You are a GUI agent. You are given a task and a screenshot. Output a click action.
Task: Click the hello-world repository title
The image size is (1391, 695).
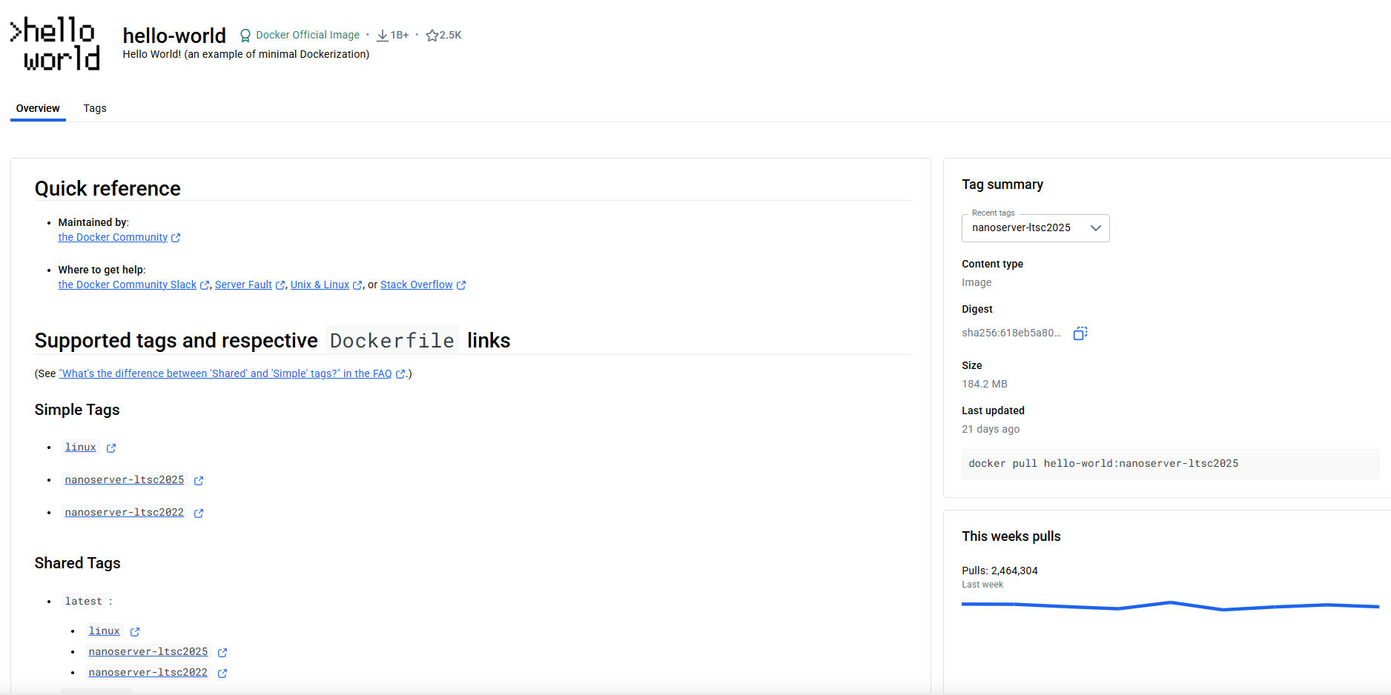[x=174, y=36]
